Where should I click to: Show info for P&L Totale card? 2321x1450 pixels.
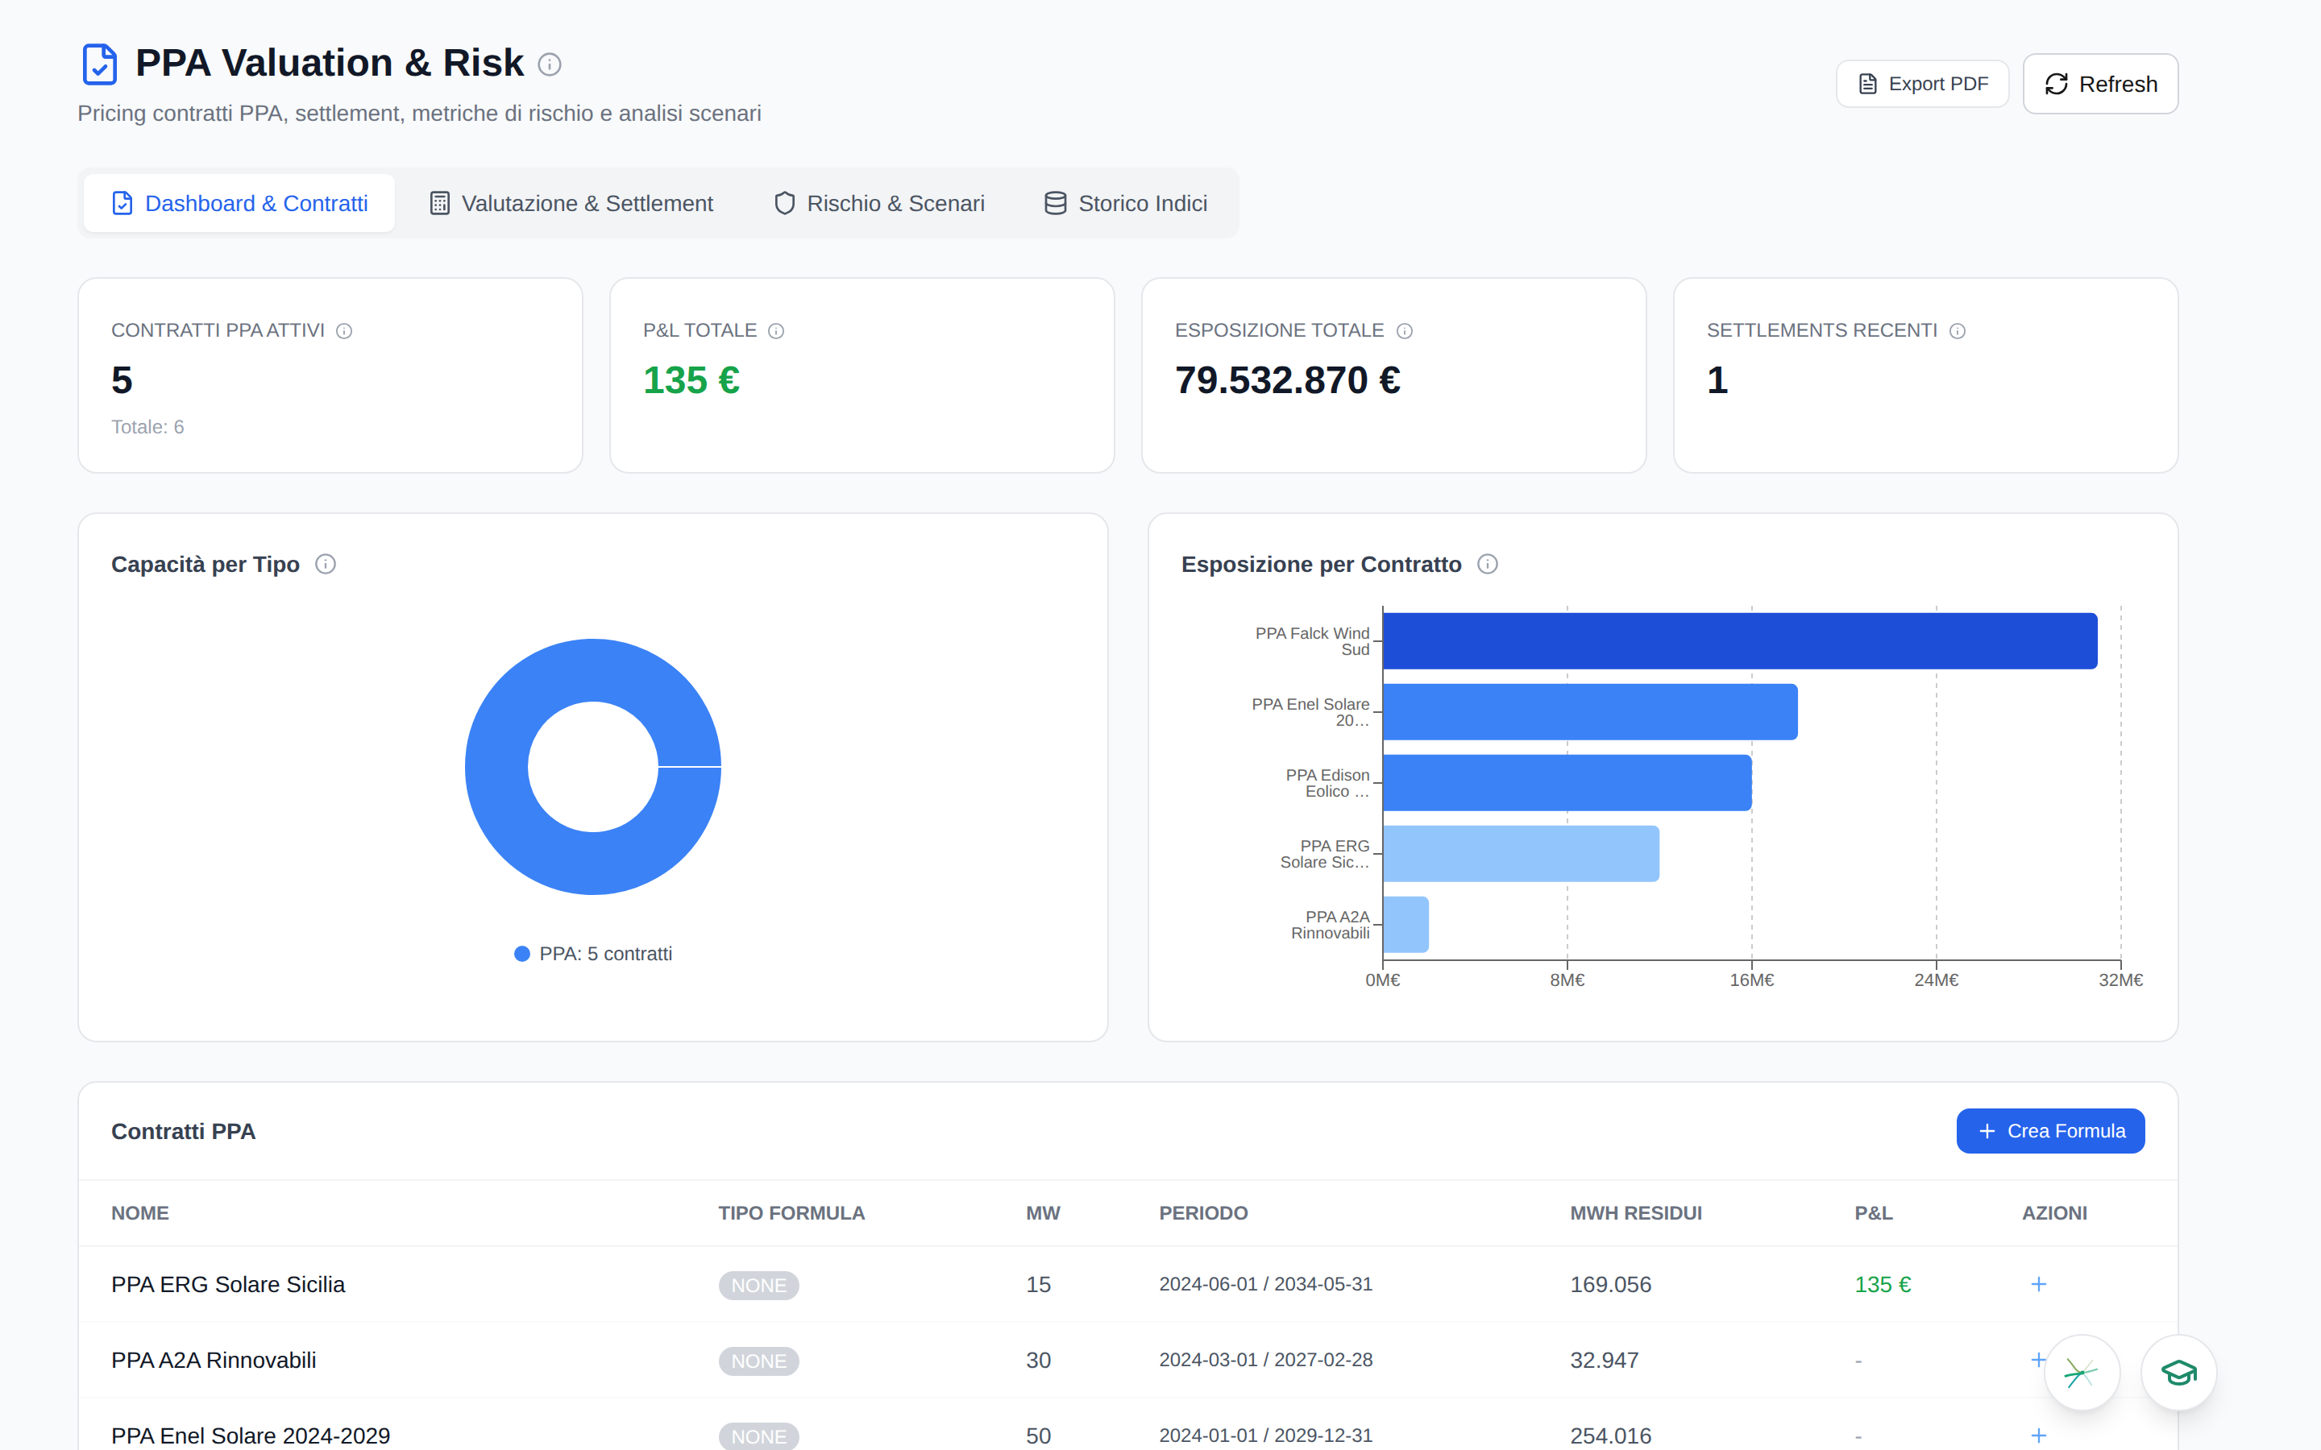pos(777,331)
